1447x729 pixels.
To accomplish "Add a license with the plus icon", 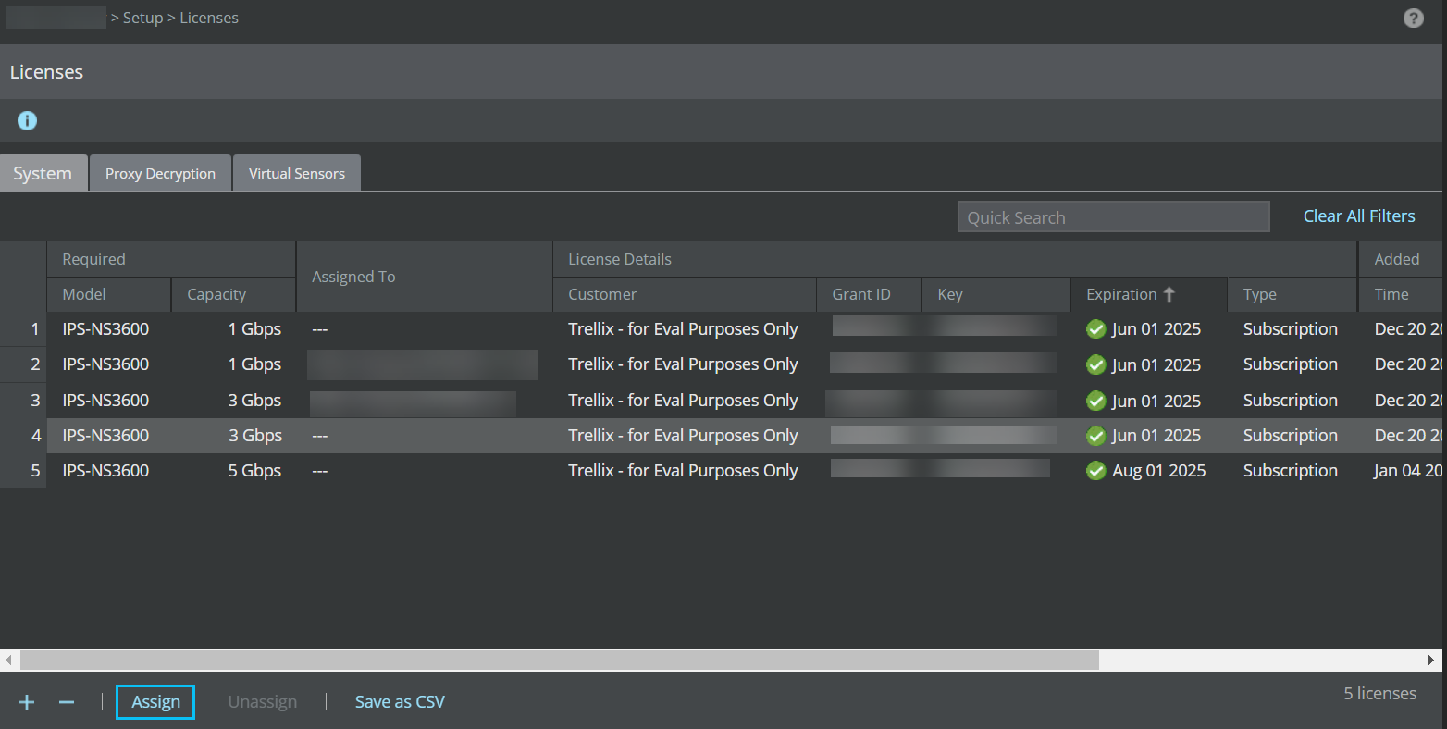I will (27, 702).
